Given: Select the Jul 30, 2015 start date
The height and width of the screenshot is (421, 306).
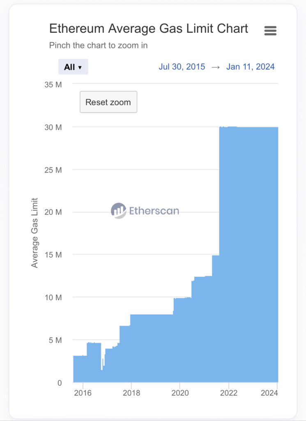Looking at the screenshot, I should (x=182, y=67).
